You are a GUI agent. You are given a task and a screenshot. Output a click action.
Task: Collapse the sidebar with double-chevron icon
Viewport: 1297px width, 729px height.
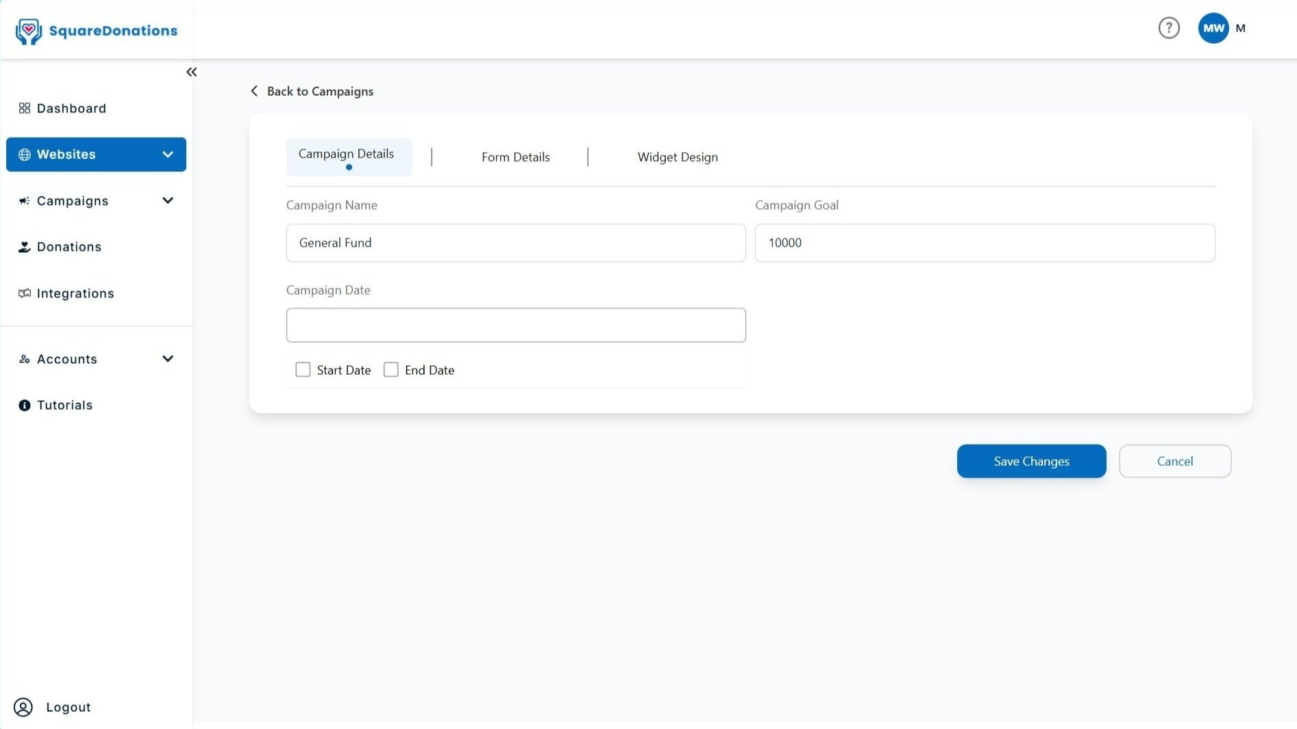191,72
